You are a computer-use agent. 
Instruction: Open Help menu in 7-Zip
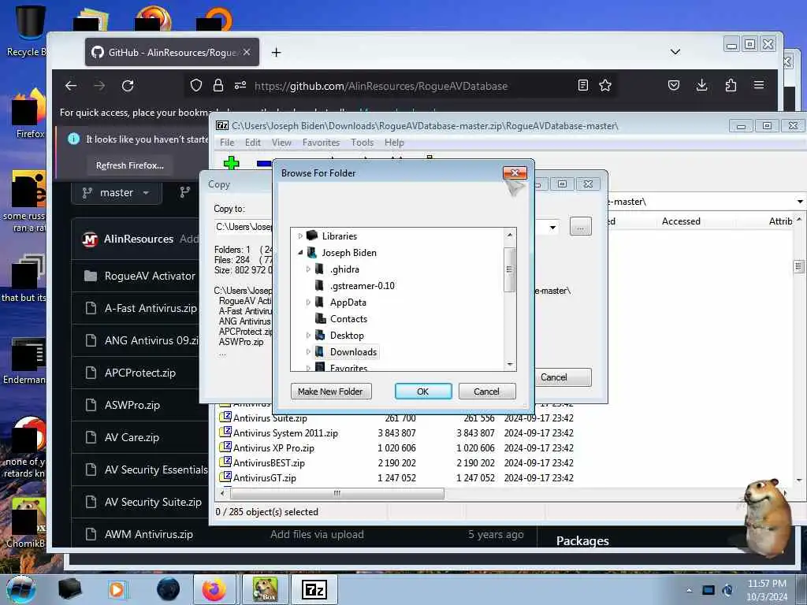[x=394, y=143]
